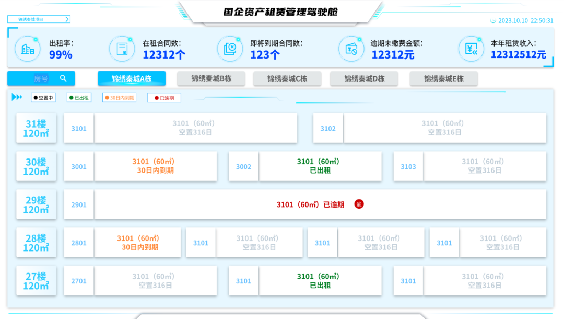564x319 pixels.
Task: Click the ¥ income icon for 本年租赁收入
Action: pyautogui.click(x=471, y=49)
